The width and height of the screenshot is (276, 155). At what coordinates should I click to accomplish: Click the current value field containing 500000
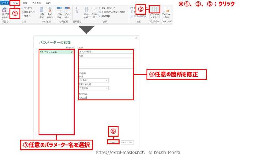pos(105,97)
